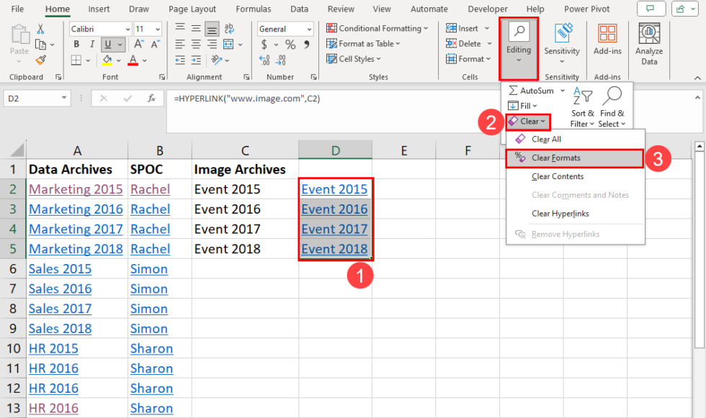The height and width of the screenshot is (418, 706).
Task: Click the Marketing 2016 hyperlink
Action: (x=76, y=209)
